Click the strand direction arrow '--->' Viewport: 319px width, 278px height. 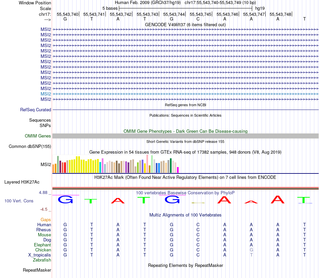tap(48, 19)
